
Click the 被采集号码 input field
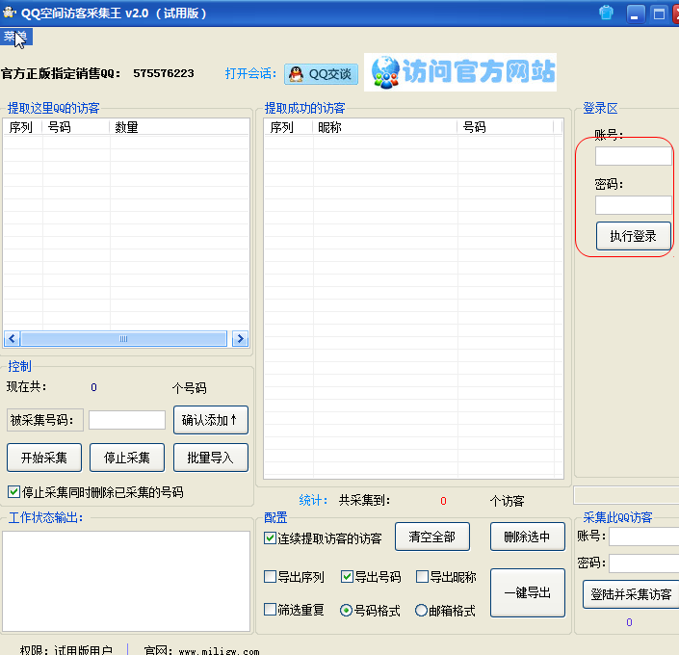(127, 420)
